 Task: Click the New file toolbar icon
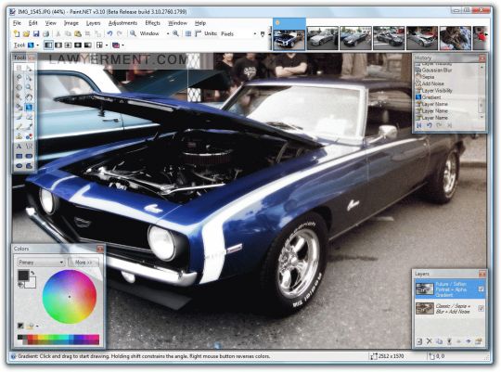point(17,33)
